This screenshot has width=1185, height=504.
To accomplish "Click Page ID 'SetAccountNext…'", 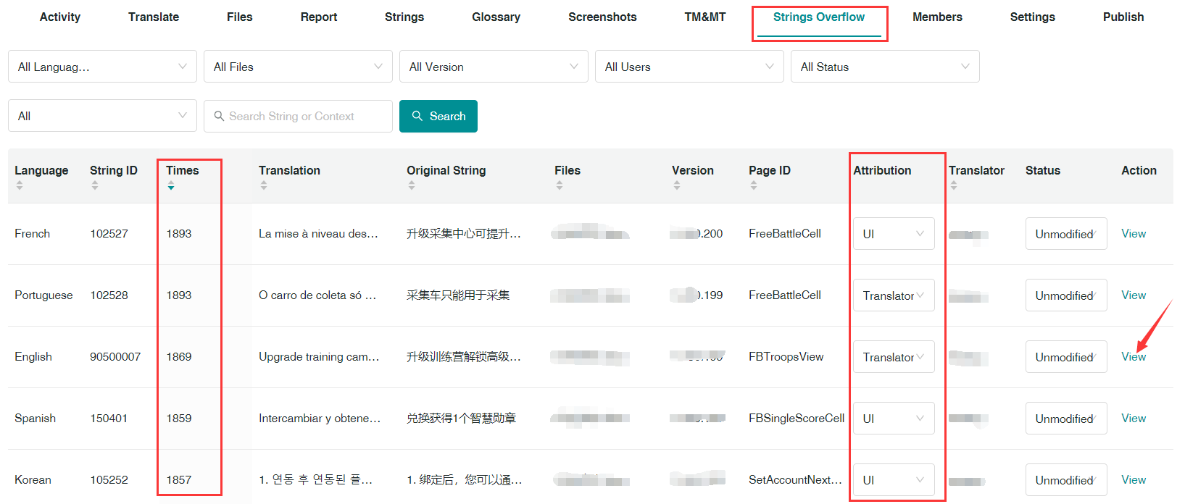I will [795, 479].
